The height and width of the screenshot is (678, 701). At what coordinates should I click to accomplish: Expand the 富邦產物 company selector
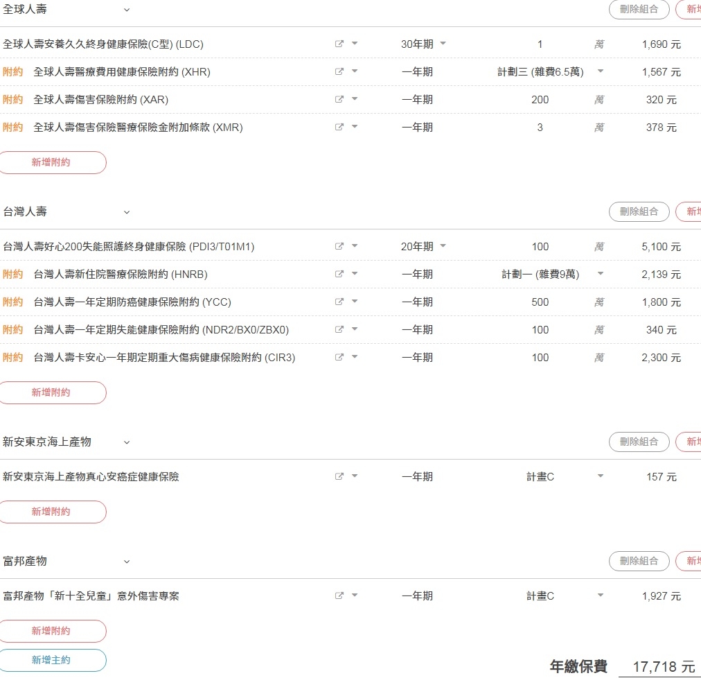click(x=127, y=562)
